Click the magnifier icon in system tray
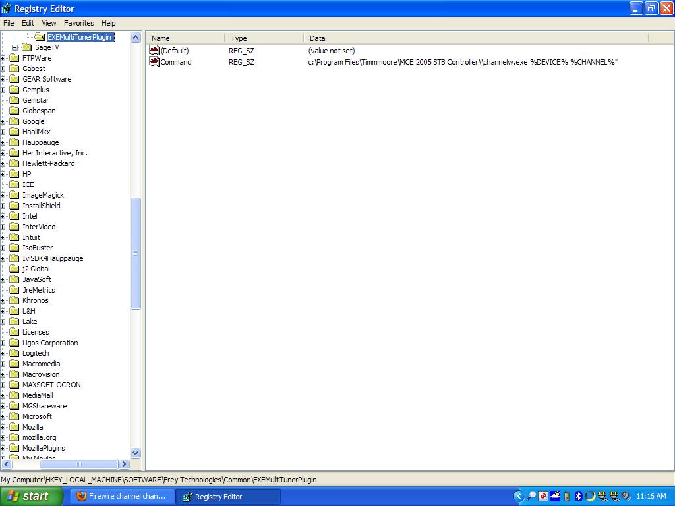 (531, 496)
